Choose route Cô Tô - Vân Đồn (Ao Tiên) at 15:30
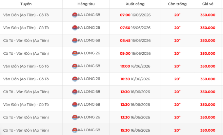This screenshot has width=223, height=135. (x=26, y=130)
